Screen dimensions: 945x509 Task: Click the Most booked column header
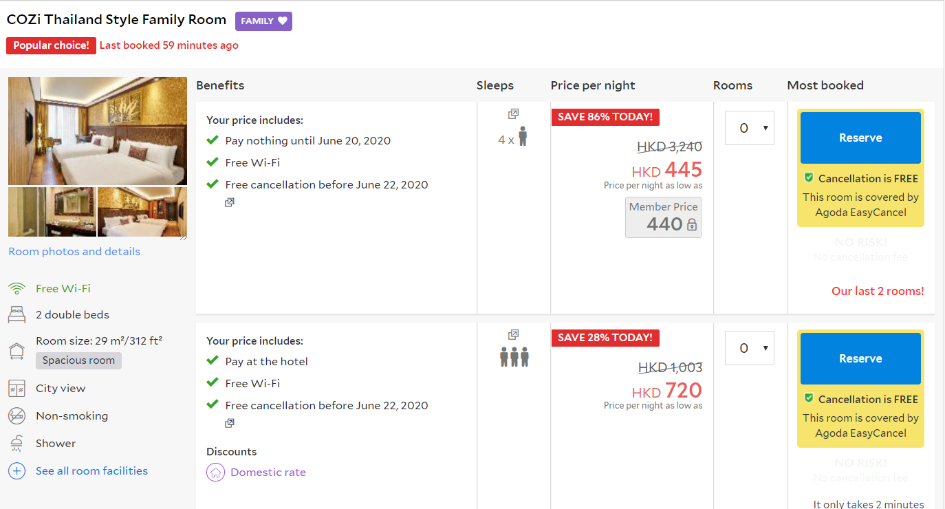(825, 85)
